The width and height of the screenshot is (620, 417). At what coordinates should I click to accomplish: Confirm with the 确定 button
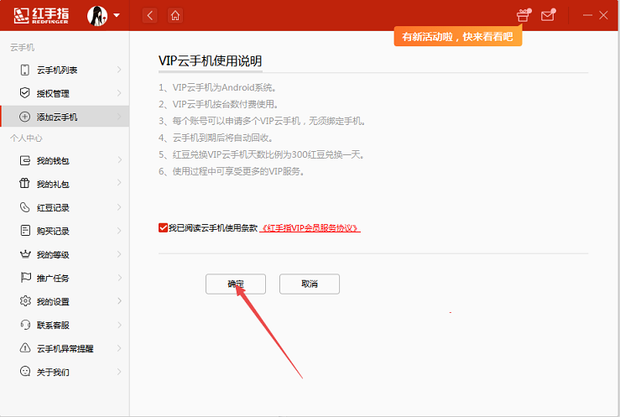pos(236,284)
